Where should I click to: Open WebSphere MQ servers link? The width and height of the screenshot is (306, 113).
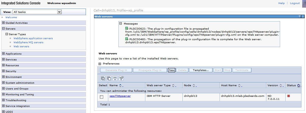[28, 42]
